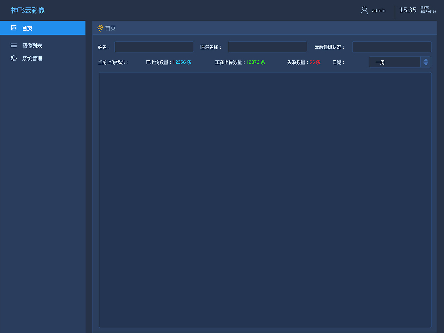
Task: Click the admin username label
Action: tap(378, 11)
